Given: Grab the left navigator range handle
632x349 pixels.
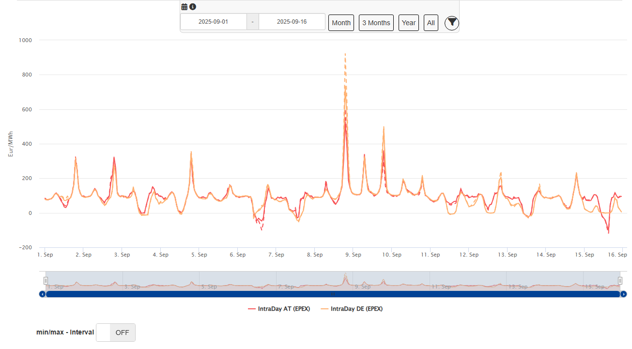Looking at the screenshot, I should pyautogui.click(x=46, y=281).
